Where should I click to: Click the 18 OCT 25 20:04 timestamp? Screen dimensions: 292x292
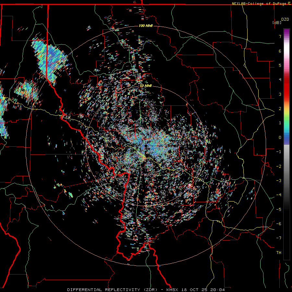203,290
